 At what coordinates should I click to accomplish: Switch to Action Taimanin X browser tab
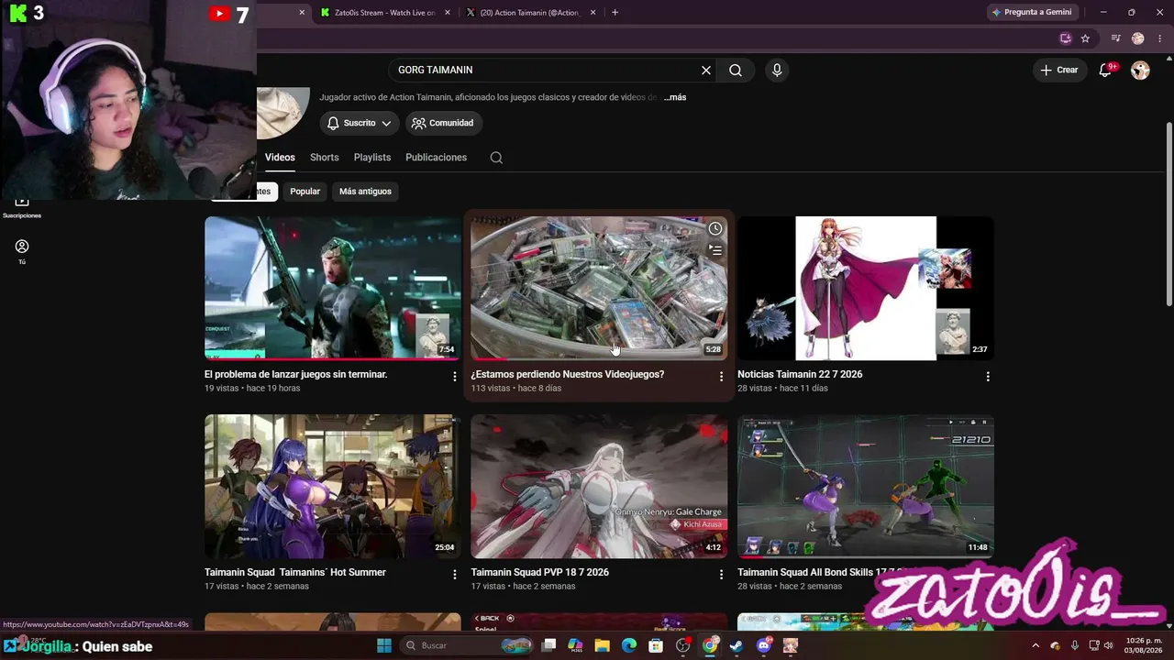[530, 13]
